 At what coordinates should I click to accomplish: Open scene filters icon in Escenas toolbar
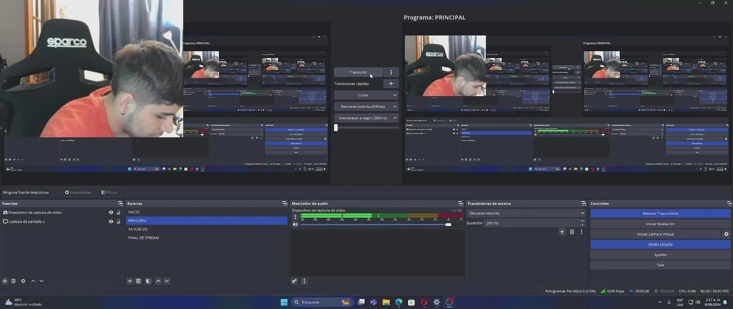coord(148,281)
